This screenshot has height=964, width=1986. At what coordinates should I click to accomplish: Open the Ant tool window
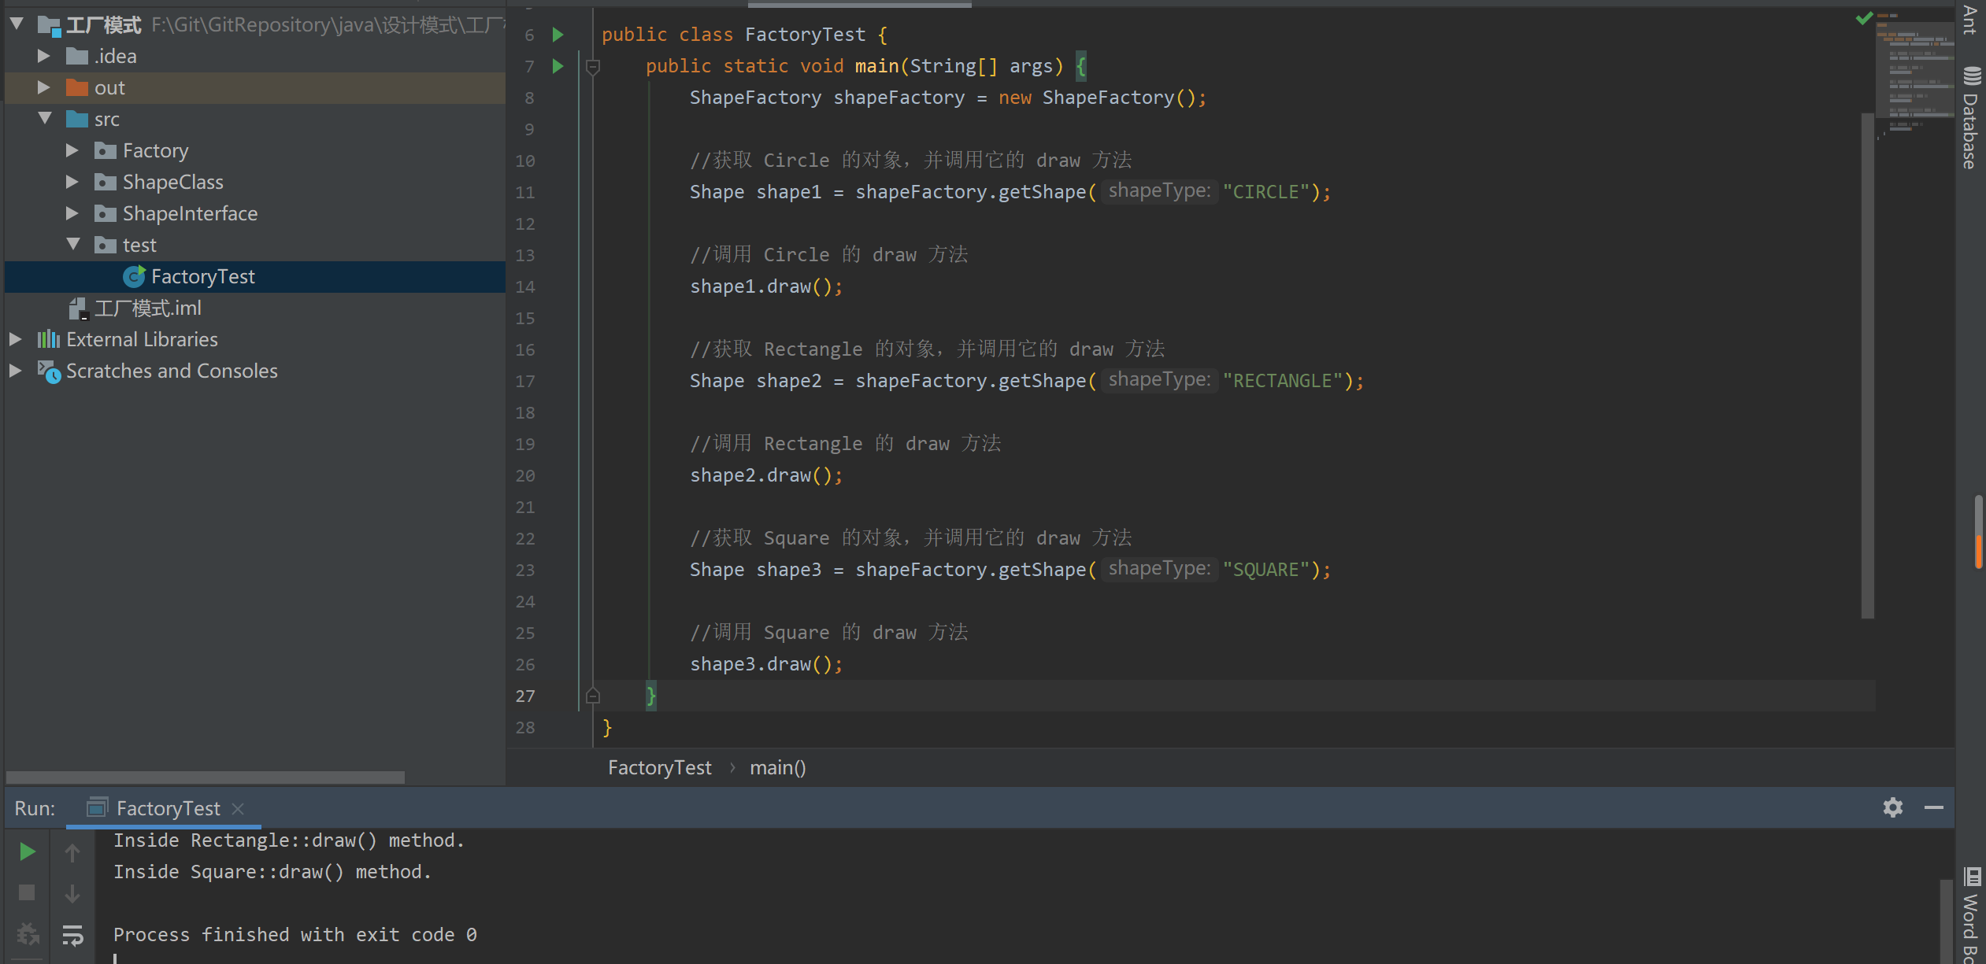(x=1971, y=20)
